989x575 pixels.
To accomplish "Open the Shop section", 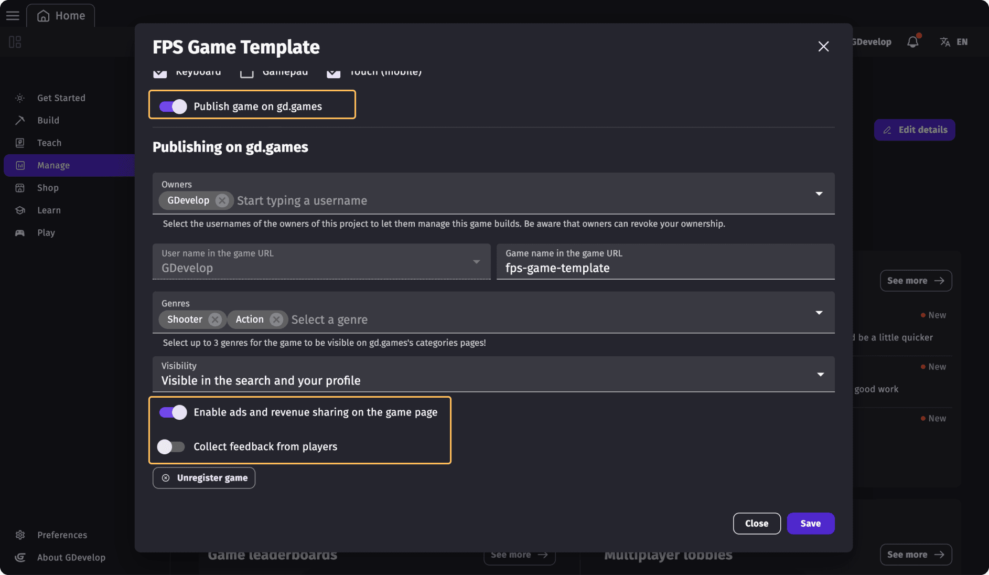I will (x=48, y=187).
